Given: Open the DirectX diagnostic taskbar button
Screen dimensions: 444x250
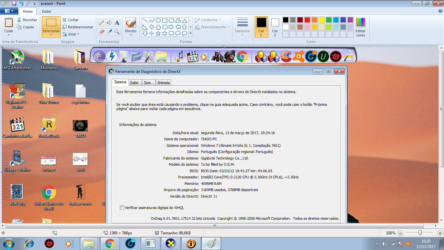Looking at the screenshot, I should point(171,243).
